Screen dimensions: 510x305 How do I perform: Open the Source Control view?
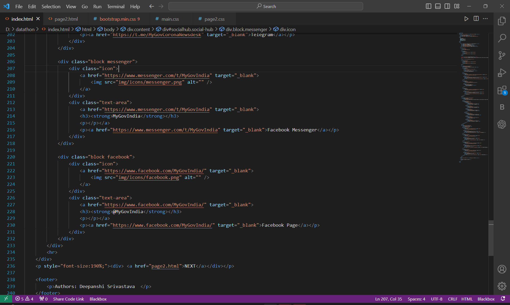click(x=502, y=55)
